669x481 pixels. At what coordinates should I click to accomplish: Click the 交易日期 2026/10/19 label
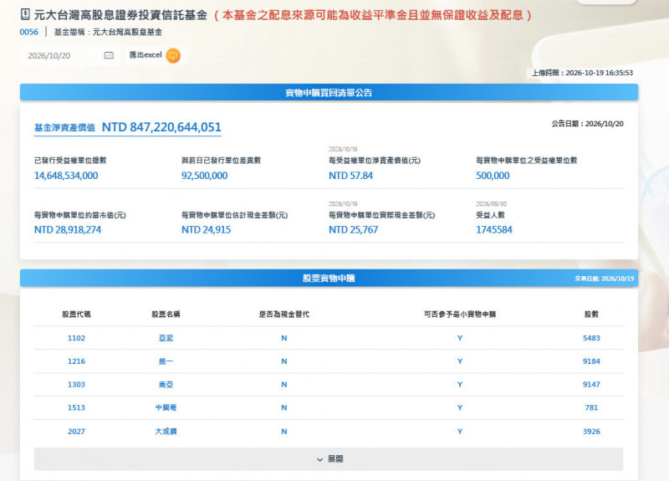604,279
